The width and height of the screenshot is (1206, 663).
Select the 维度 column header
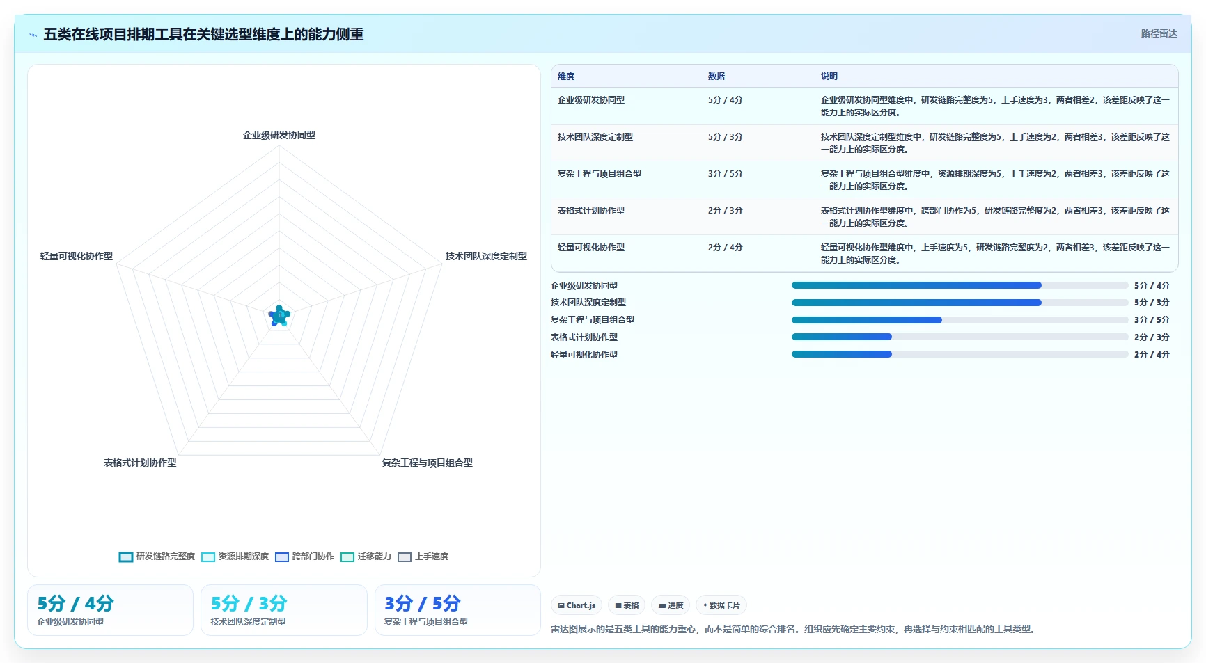[x=566, y=77]
